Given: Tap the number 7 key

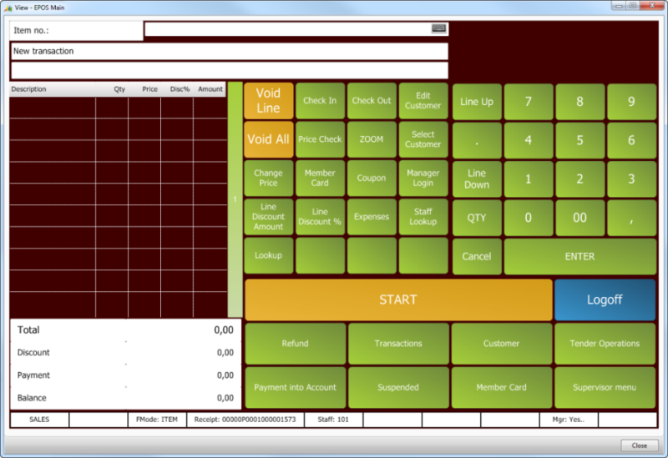Looking at the screenshot, I should coord(528,102).
